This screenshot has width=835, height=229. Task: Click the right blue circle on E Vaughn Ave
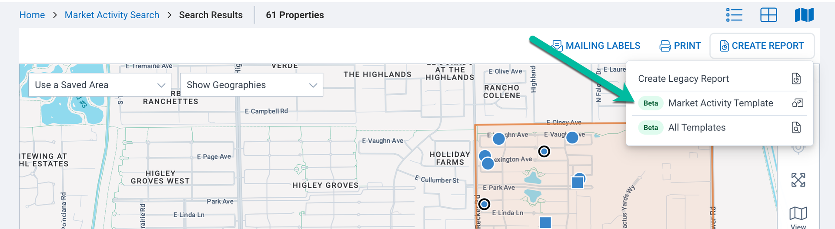[572, 137]
